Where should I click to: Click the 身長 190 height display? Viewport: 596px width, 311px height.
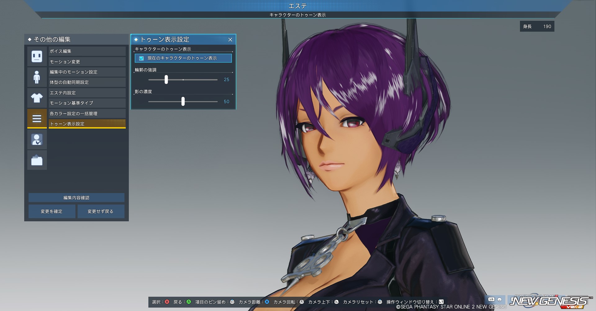tap(537, 26)
